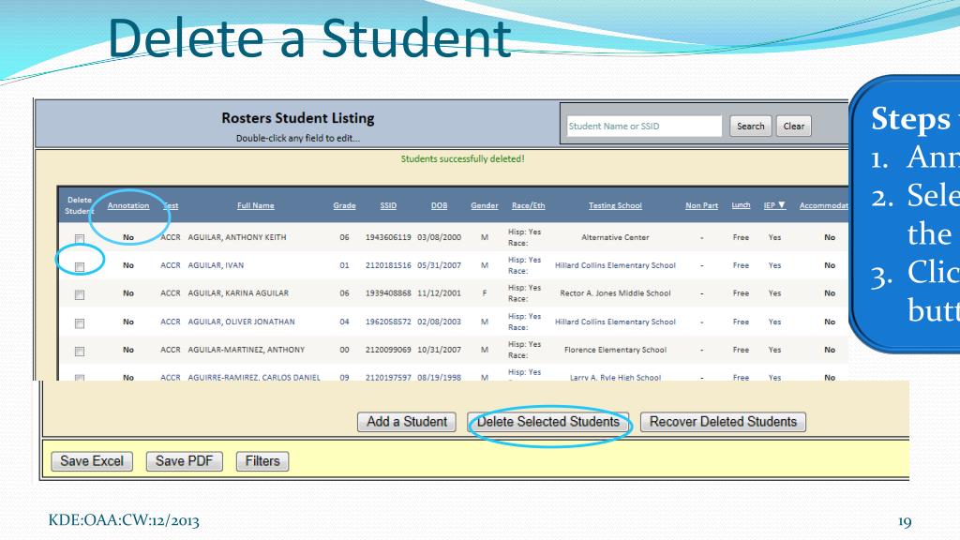Click SSID 2120099069
Image resolution: width=960 pixels, height=540 pixels.
(388, 351)
